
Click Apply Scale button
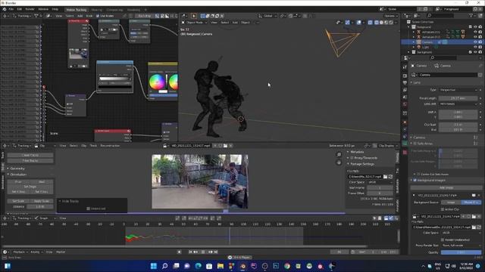click(42, 201)
